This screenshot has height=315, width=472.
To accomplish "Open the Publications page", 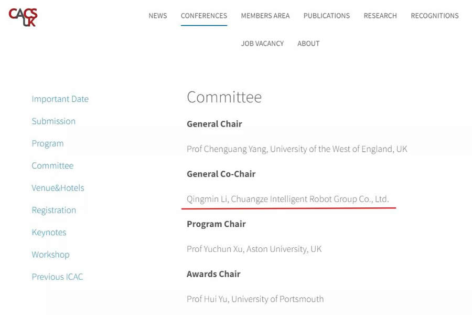I will click(x=326, y=16).
